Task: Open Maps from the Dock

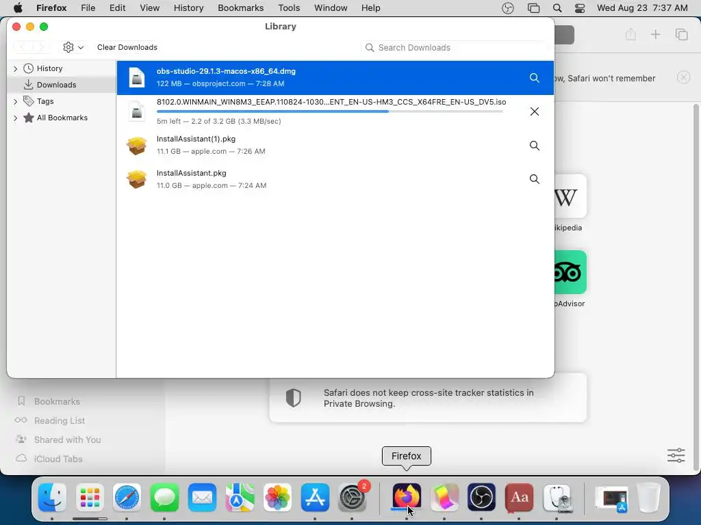Action: 240,498
